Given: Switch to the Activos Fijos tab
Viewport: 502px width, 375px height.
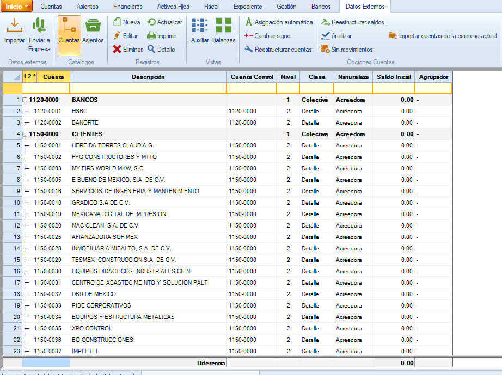Looking at the screenshot, I should click(x=173, y=7).
